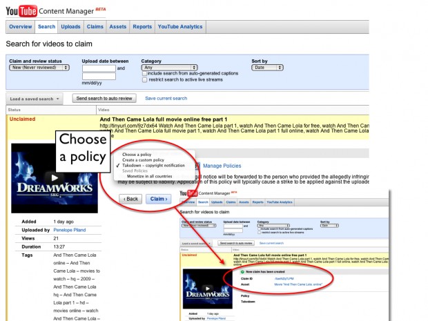Open the Claim and review status dropdown
Viewport: 428px width, 321px height.
coord(39,68)
